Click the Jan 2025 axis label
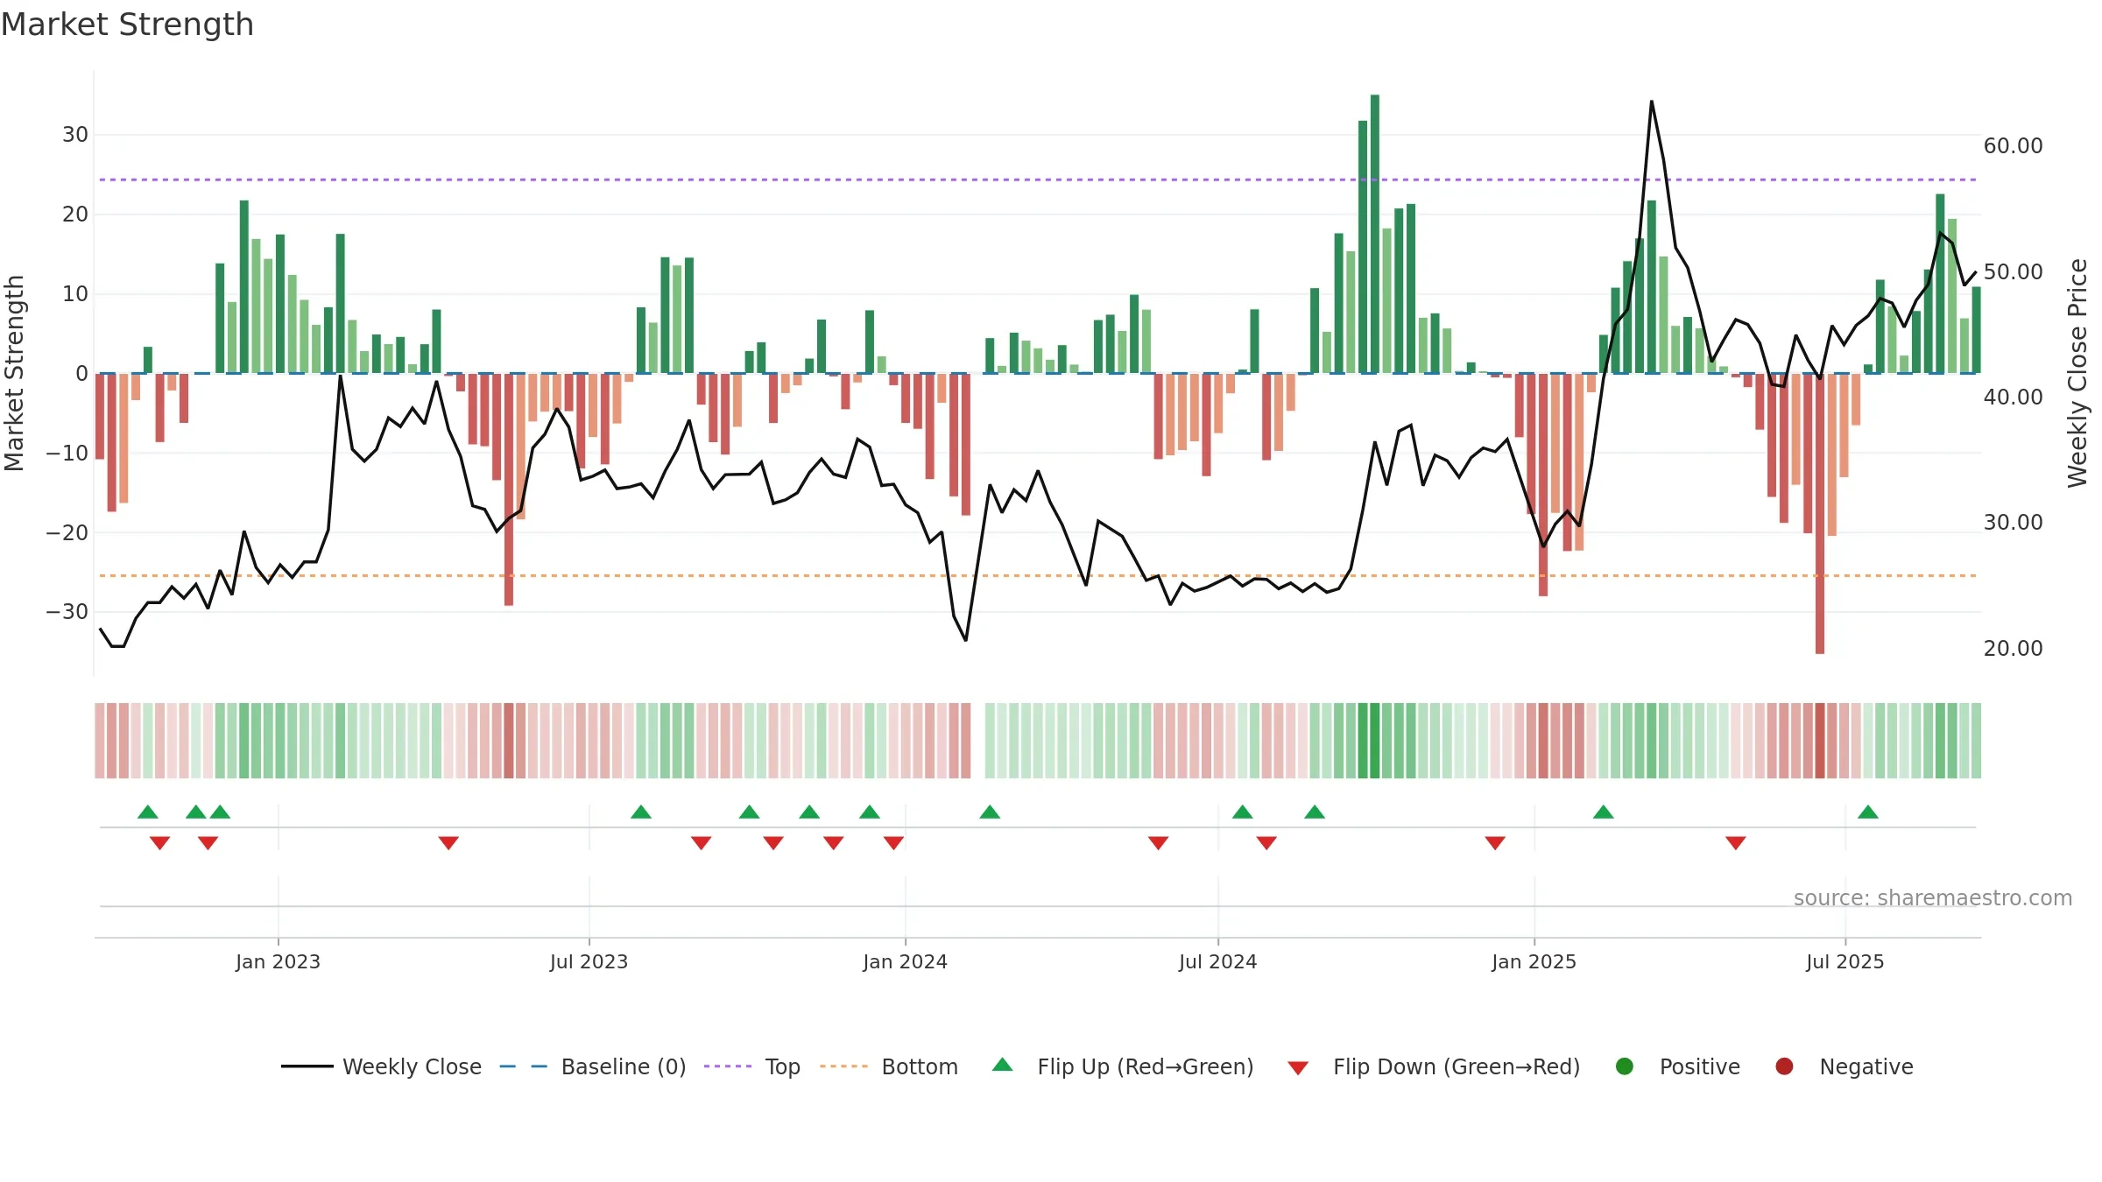Screen dimensions: 2102x1182 [1534, 962]
